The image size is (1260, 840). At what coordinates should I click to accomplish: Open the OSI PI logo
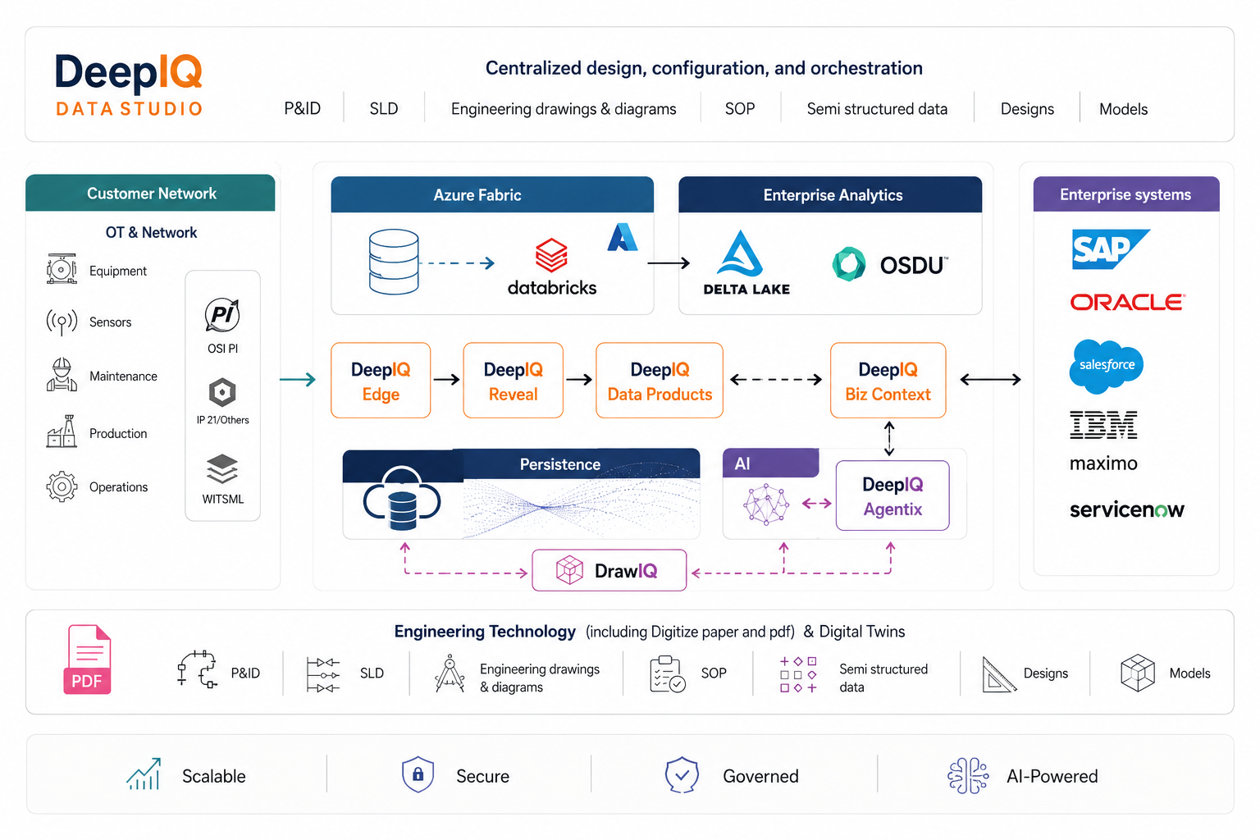coord(222,315)
